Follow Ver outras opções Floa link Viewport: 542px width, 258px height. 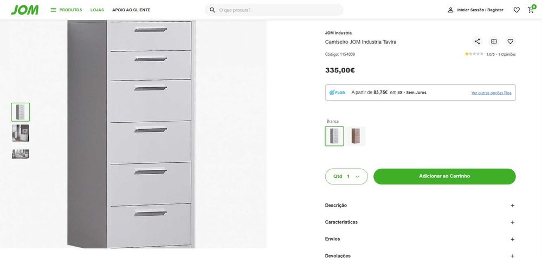pyautogui.click(x=491, y=92)
